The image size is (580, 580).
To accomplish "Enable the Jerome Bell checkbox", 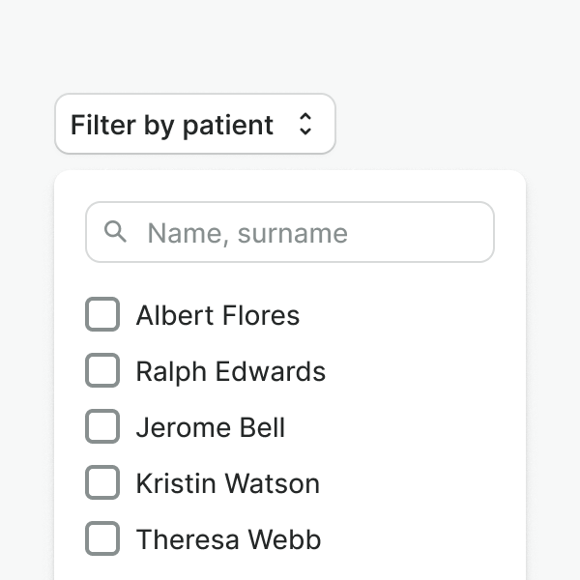I will (x=102, y=426).
